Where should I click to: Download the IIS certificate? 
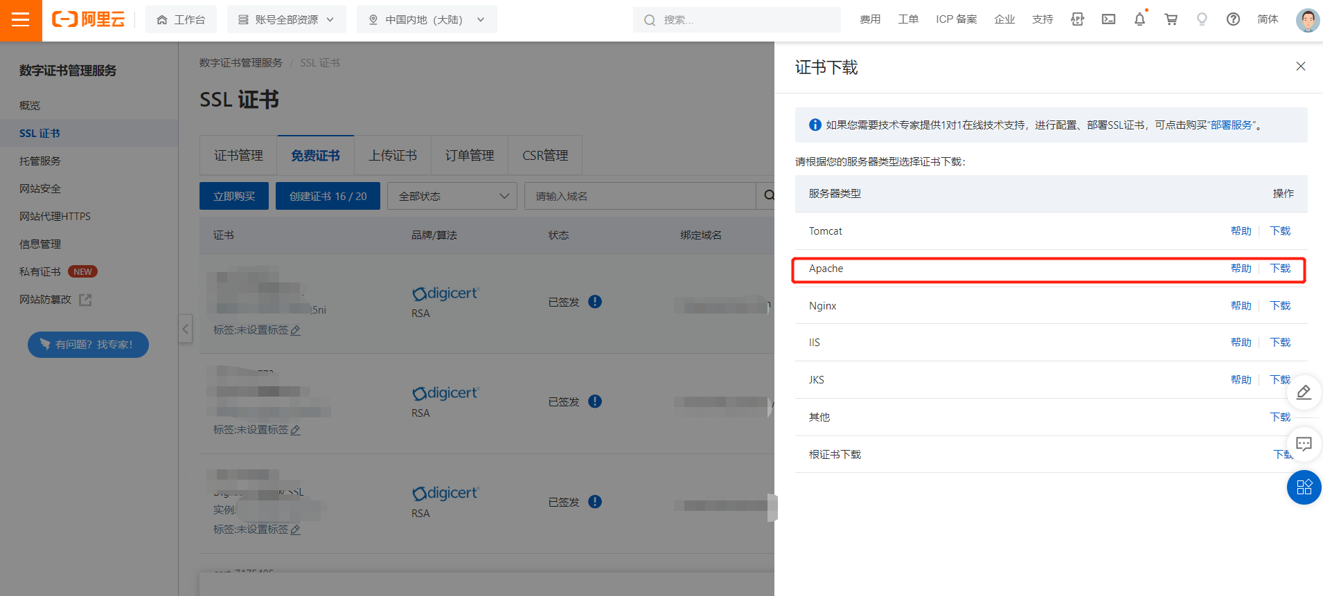tap(1280, 342)
